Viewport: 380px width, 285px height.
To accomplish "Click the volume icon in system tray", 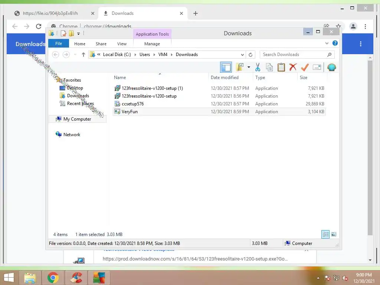I will (345, 278).
